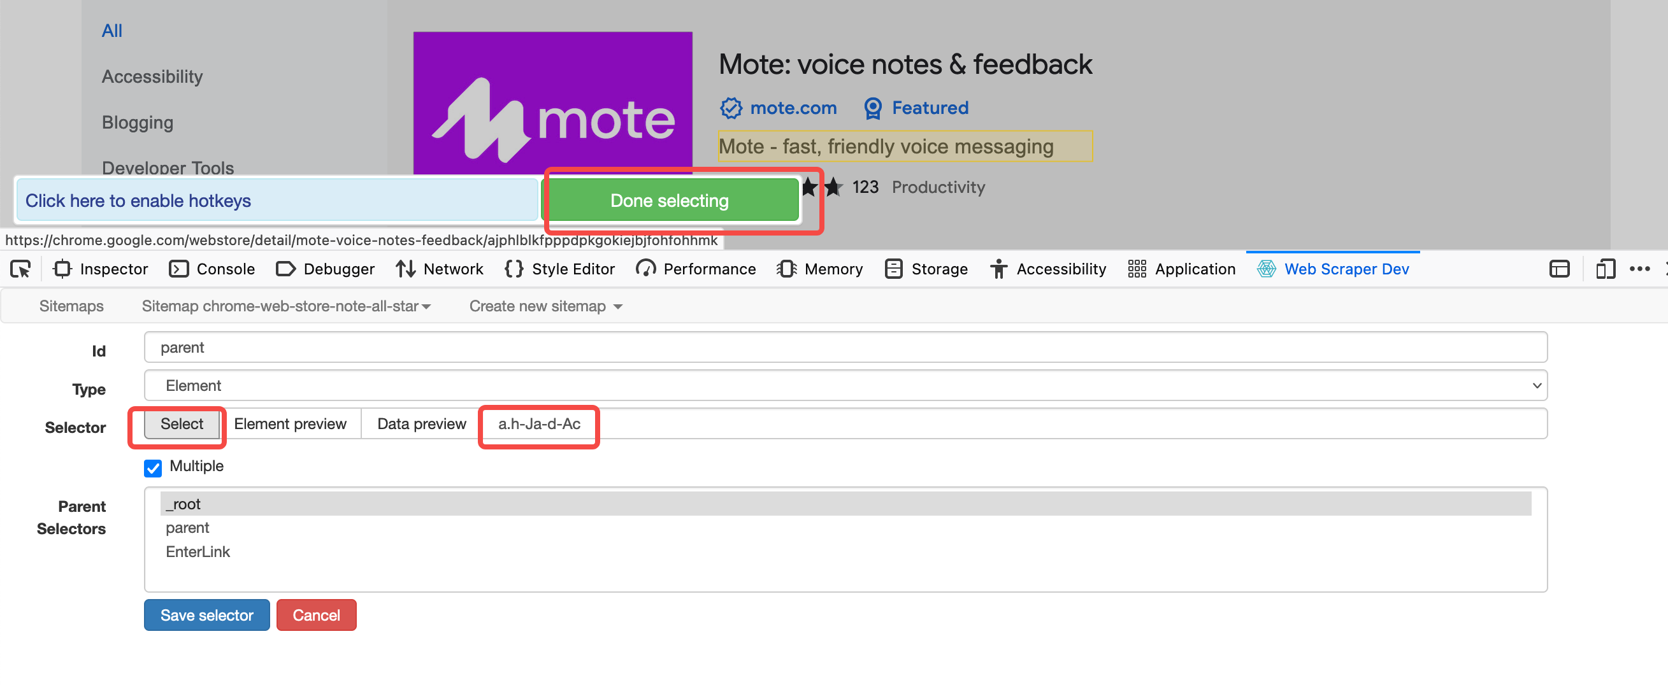Expand Create new sitemap dropdown
The width and height of the screenshot is (1668, 685).
(545, 306)
